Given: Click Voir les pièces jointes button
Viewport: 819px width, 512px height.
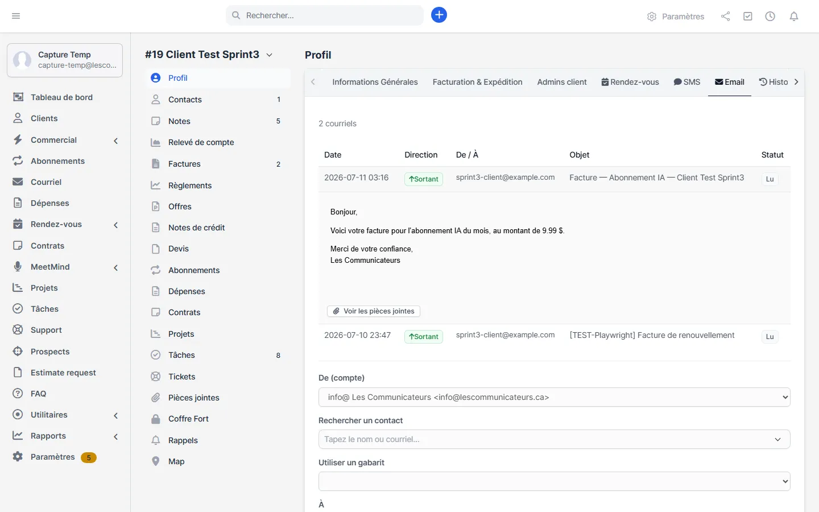Looking at the screenshot, I should click(374, 311).
